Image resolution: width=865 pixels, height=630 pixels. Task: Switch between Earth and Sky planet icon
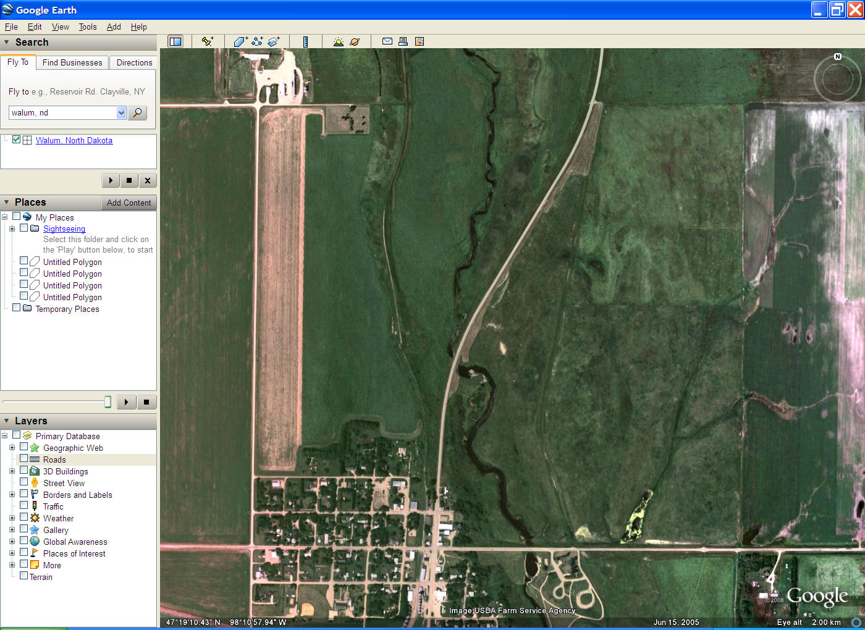click(x=355, y=41)
